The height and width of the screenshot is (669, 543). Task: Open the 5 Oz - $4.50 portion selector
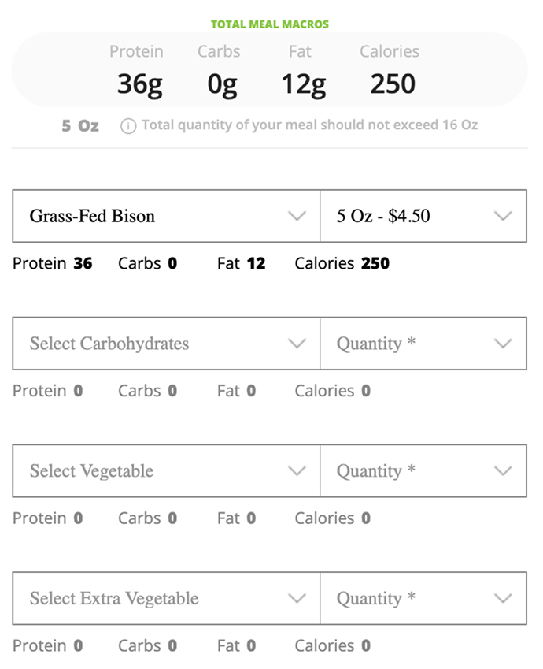coord(425,216)
